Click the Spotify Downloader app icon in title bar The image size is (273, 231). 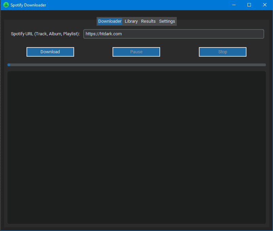(x=6, y=5)
